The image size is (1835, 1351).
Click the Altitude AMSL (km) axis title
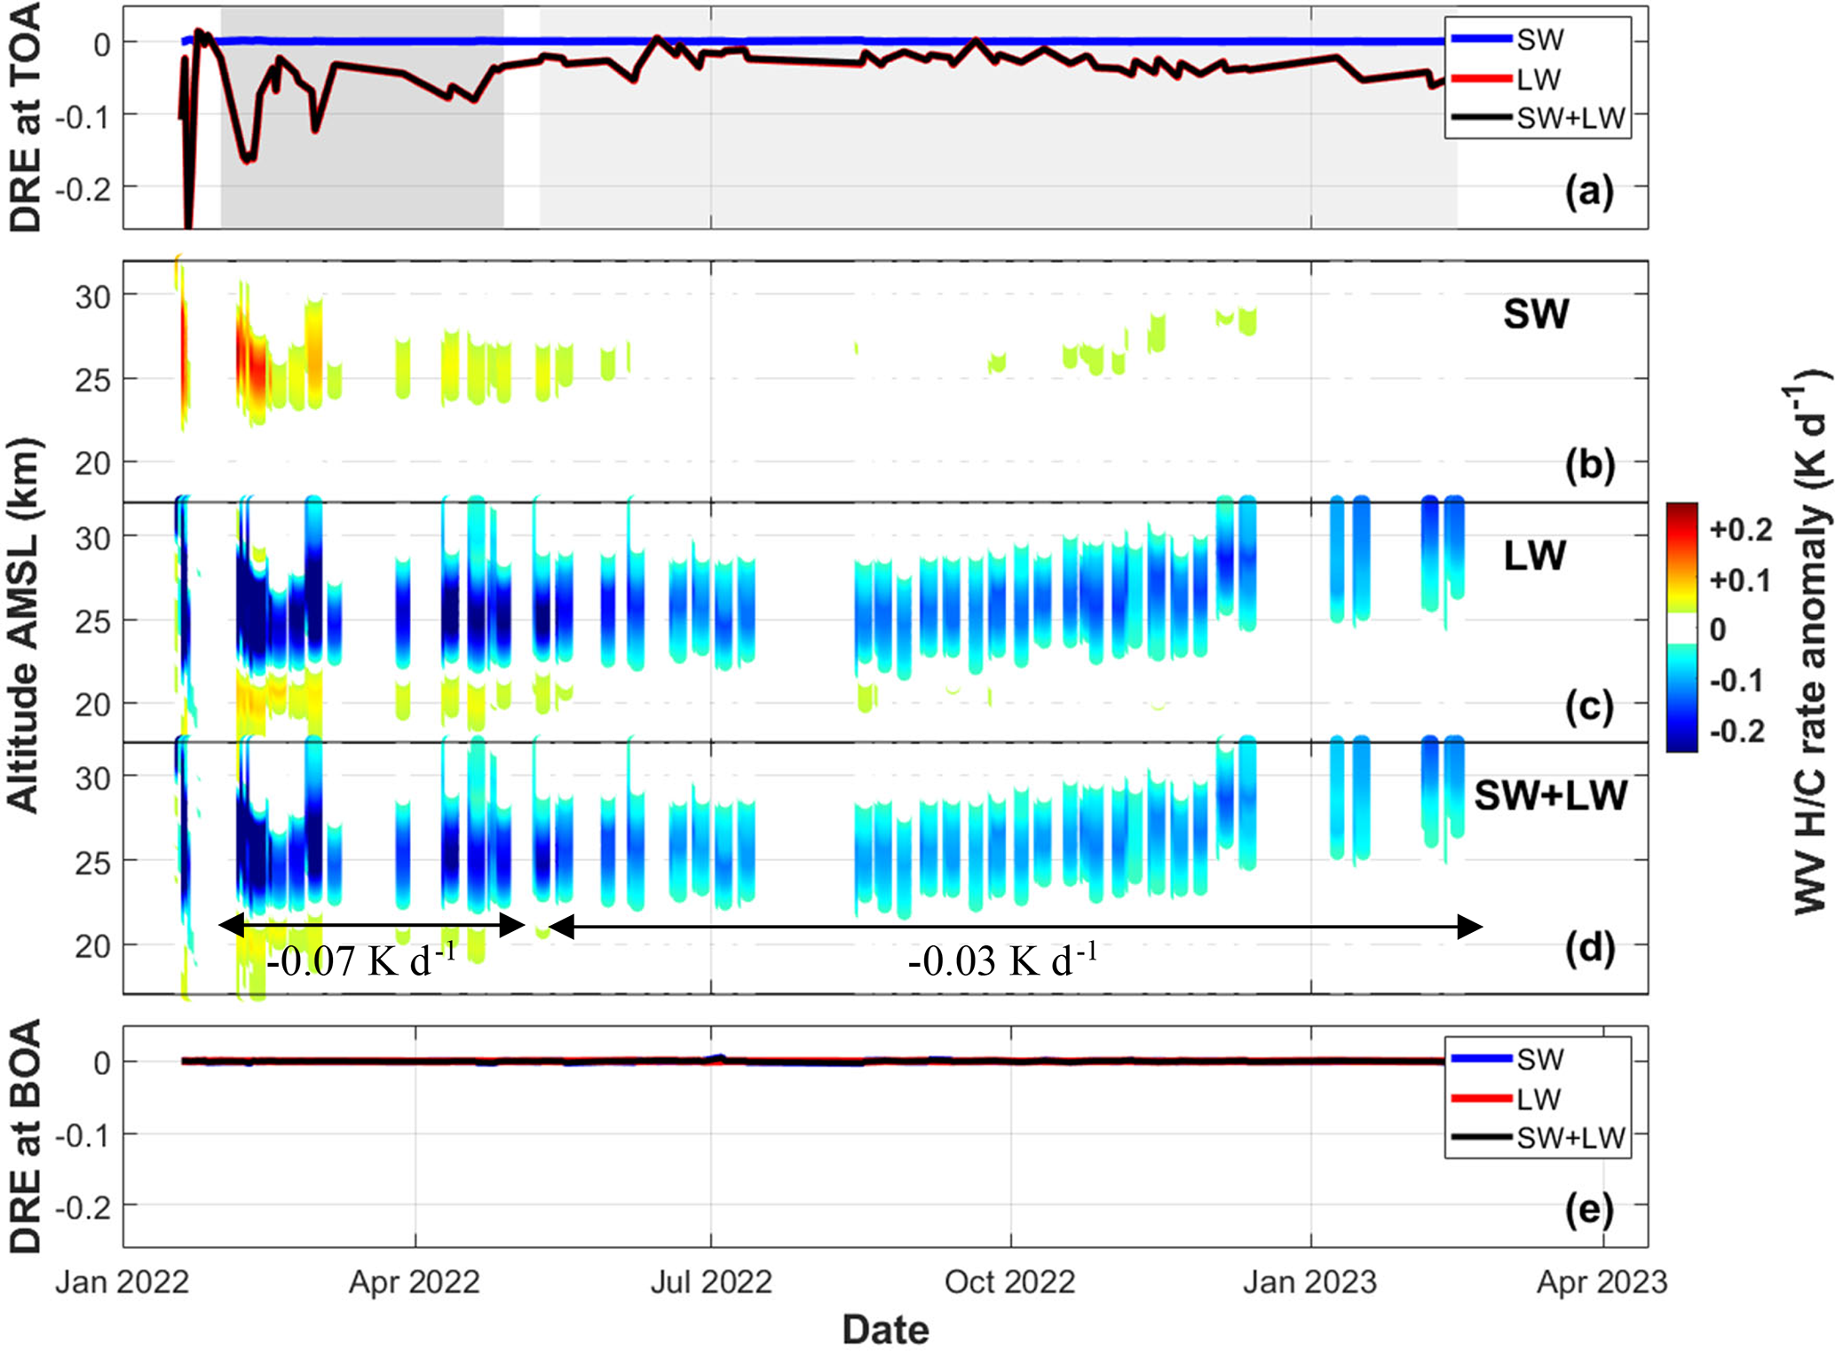tap(24, 624)
